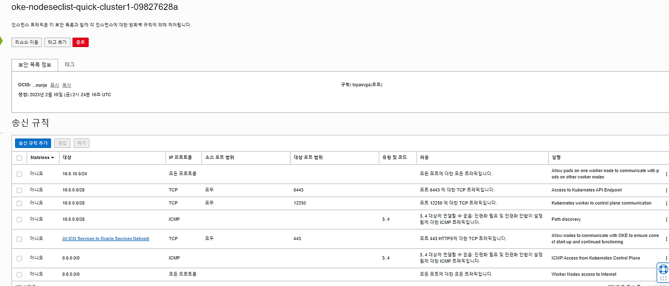Check the port 12250 rule checkbox
The image size is (669, 286).
(19, 203)
